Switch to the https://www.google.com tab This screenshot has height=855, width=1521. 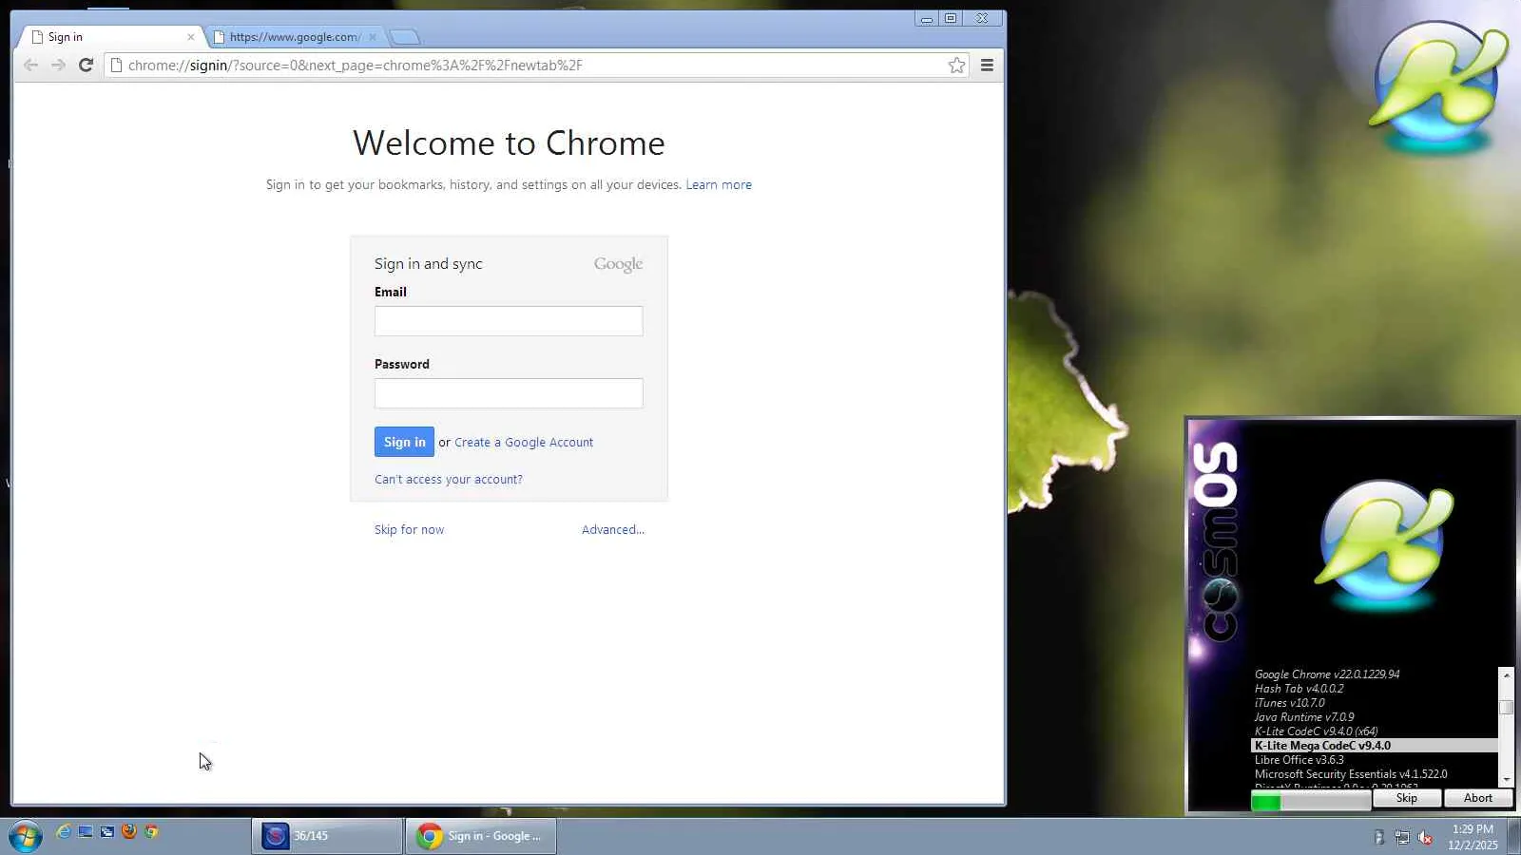click(295, 37)
